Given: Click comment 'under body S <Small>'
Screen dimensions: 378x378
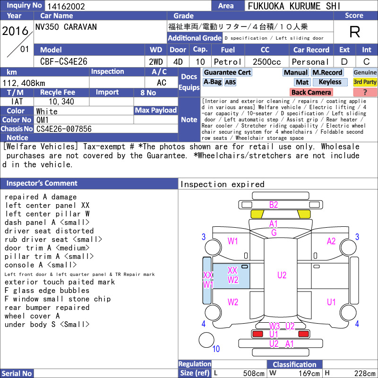Looking at the screenshot, I should [x=47, y=325].
